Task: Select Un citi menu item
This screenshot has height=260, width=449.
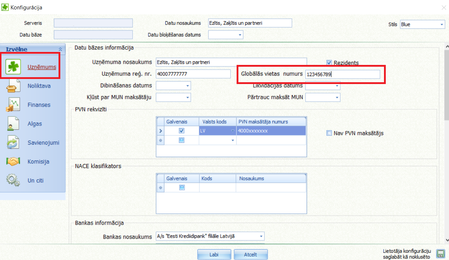Action: tap(35, 180)
